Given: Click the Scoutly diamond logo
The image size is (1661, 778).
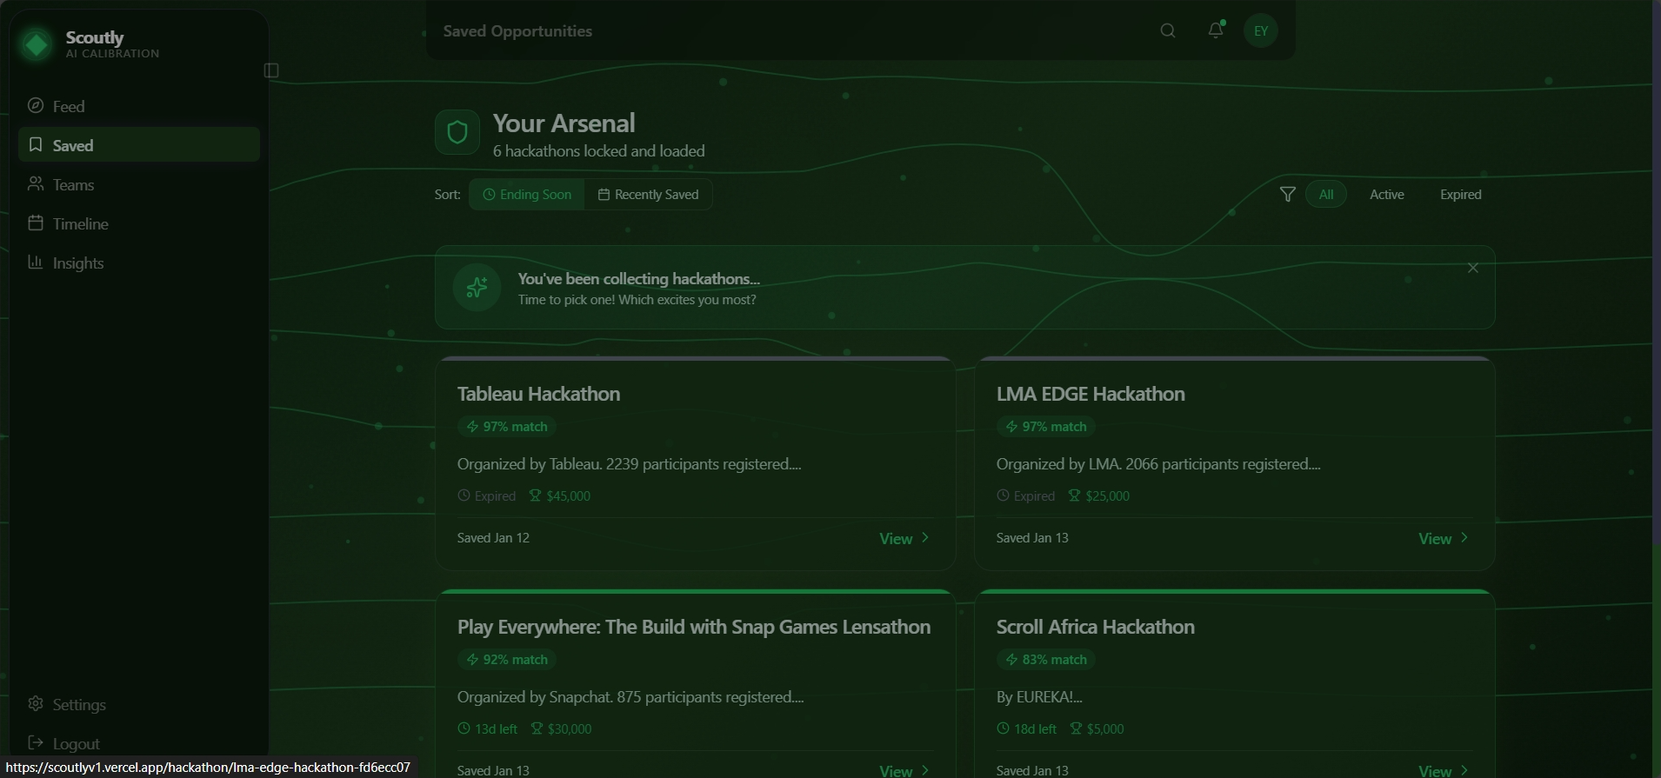Looking at the screenshot, I should pyautogui.click(x=37, y=44).
